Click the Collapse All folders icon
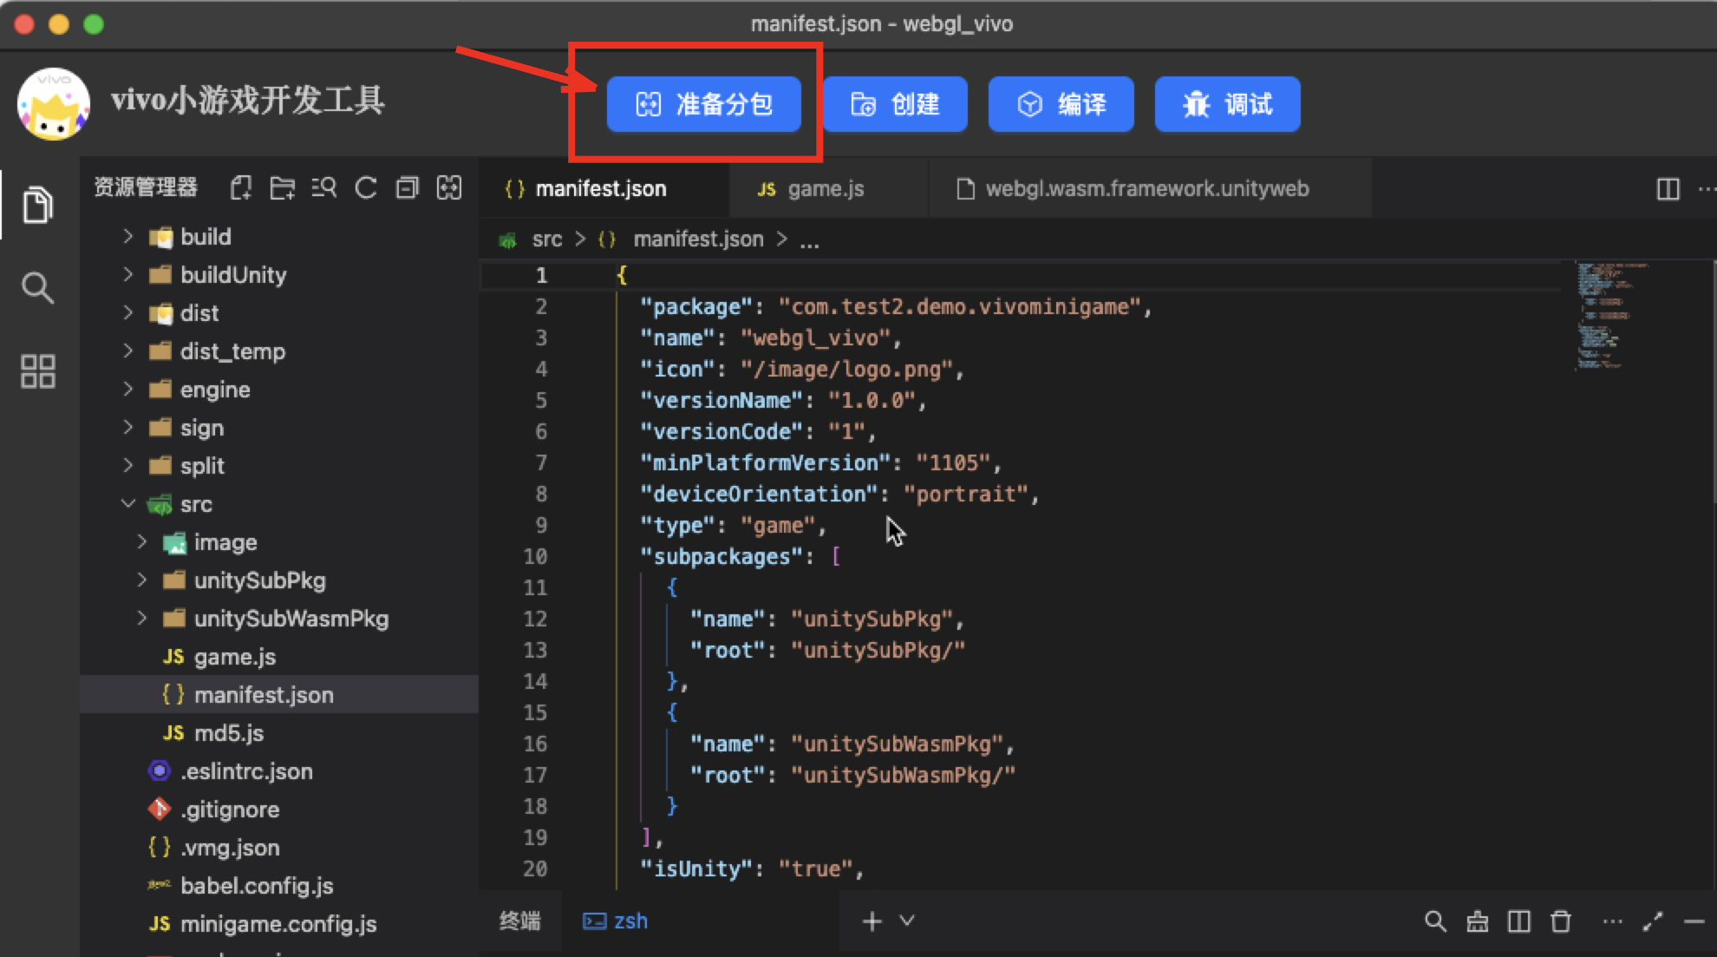 click(x=407, y=187)
